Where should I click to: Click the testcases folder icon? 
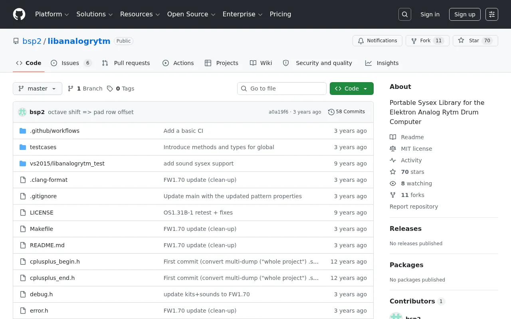[23, 147]
